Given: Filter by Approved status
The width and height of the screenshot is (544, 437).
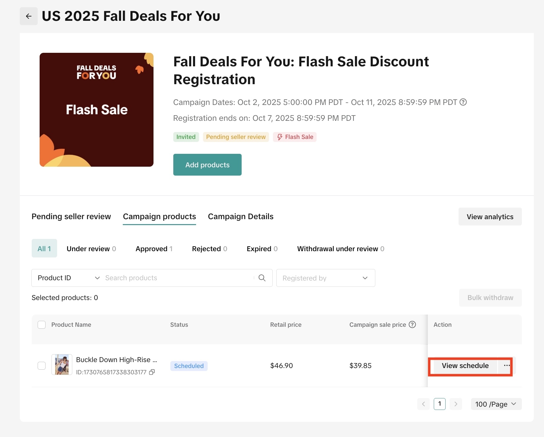Looking at the screenshot, I should tap(154, 249).
